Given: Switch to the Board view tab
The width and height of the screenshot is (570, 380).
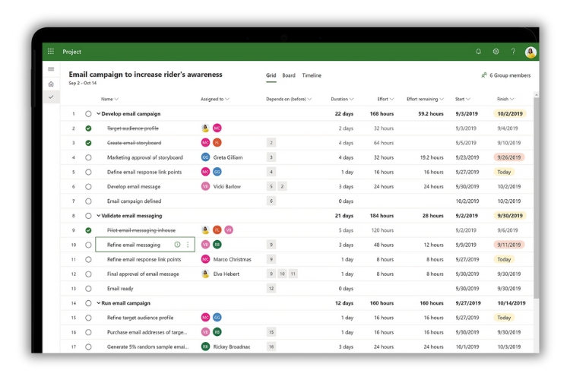Looking at the screenshot, I should point(289,75).
